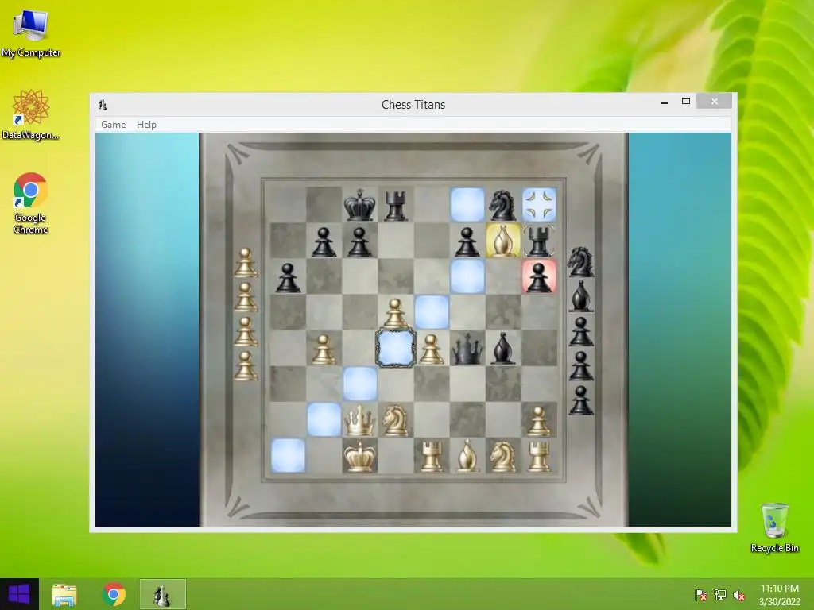Select the My Computer desktop icon
Image resolution: width=814 pixels, height=610 pixels.
pos(31,33)
